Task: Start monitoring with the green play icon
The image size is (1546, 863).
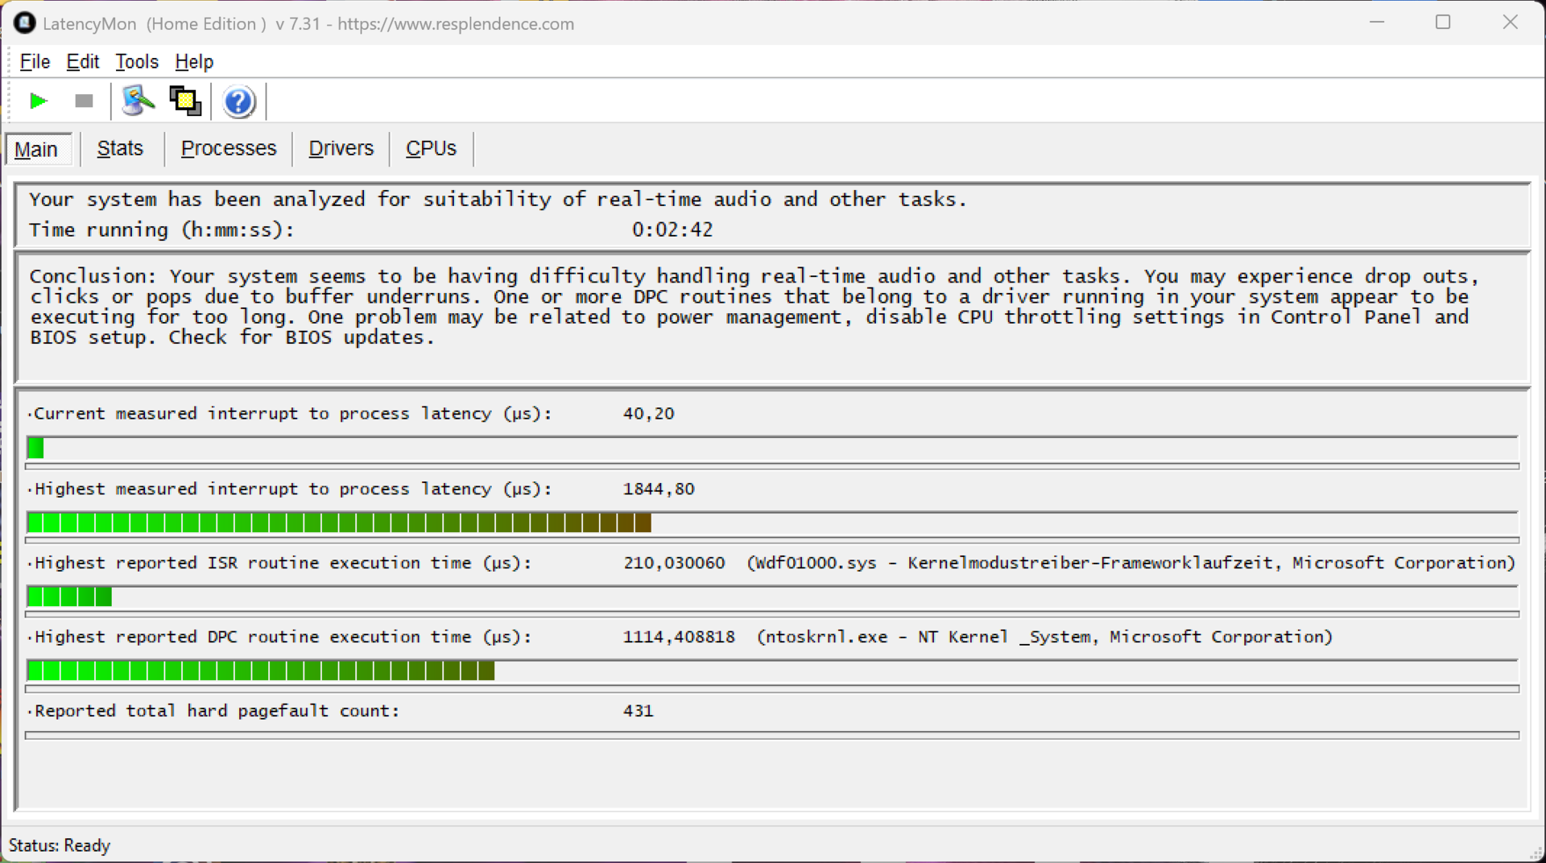Action: [38, 101]
